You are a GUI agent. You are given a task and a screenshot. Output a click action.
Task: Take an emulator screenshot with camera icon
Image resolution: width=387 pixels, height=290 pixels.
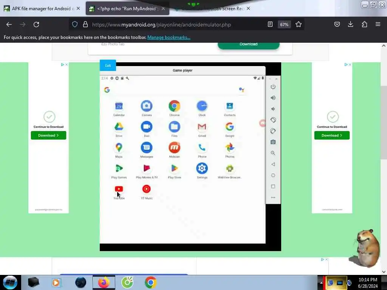[273, 142]
